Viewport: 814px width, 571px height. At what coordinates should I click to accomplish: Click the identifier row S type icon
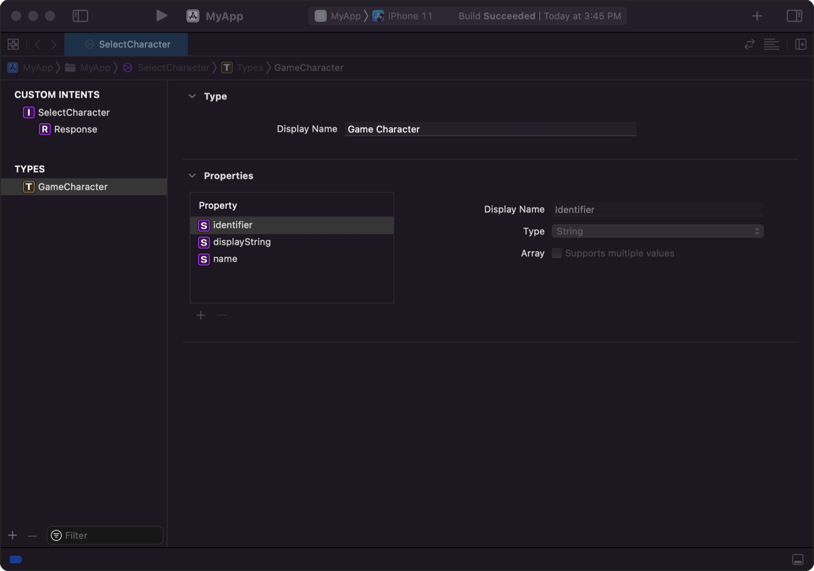(x=204, y=225)
